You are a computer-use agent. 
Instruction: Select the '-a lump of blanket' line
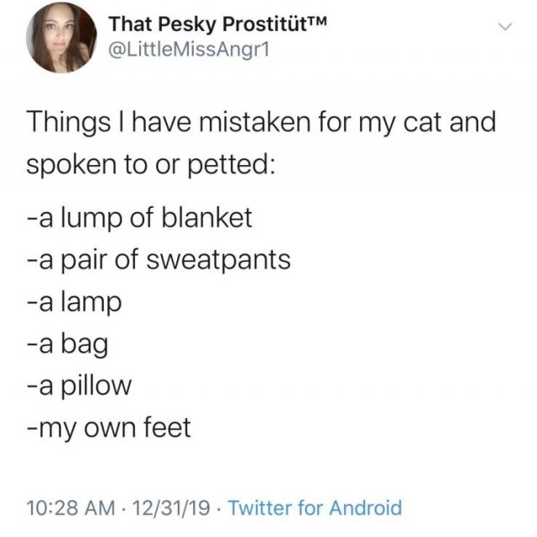139,218
